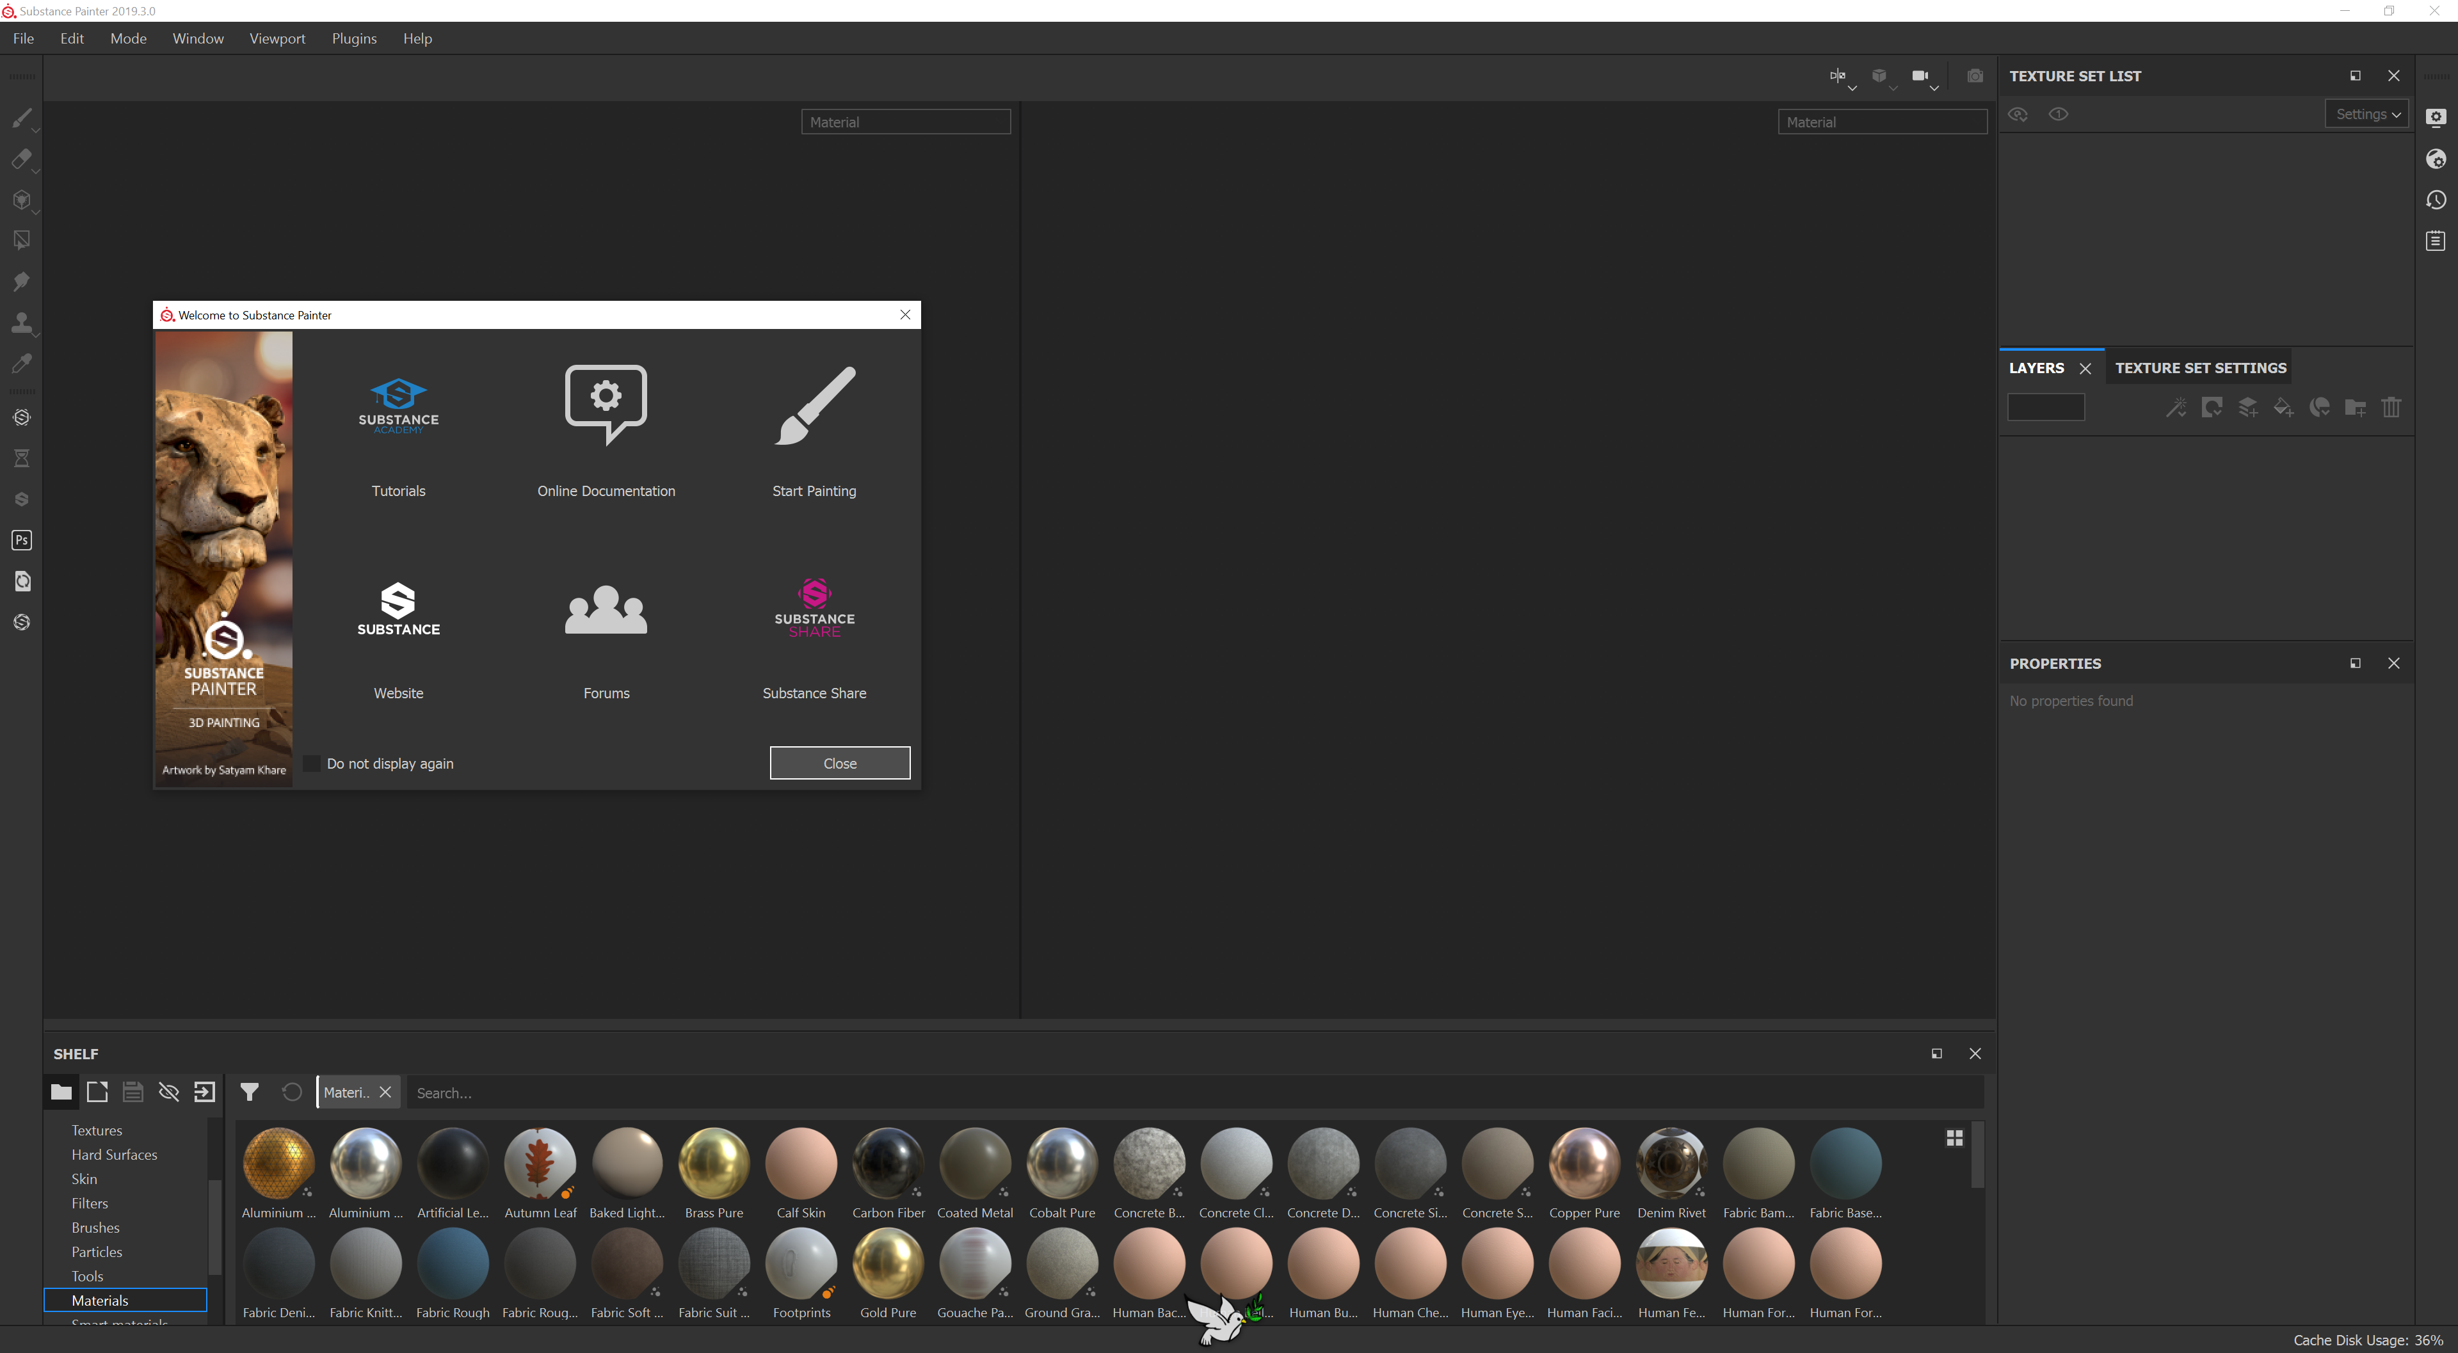The height and width of the screenshot is (1353, 2458).
Task: Open the File menu
Action: coord(24,38)
